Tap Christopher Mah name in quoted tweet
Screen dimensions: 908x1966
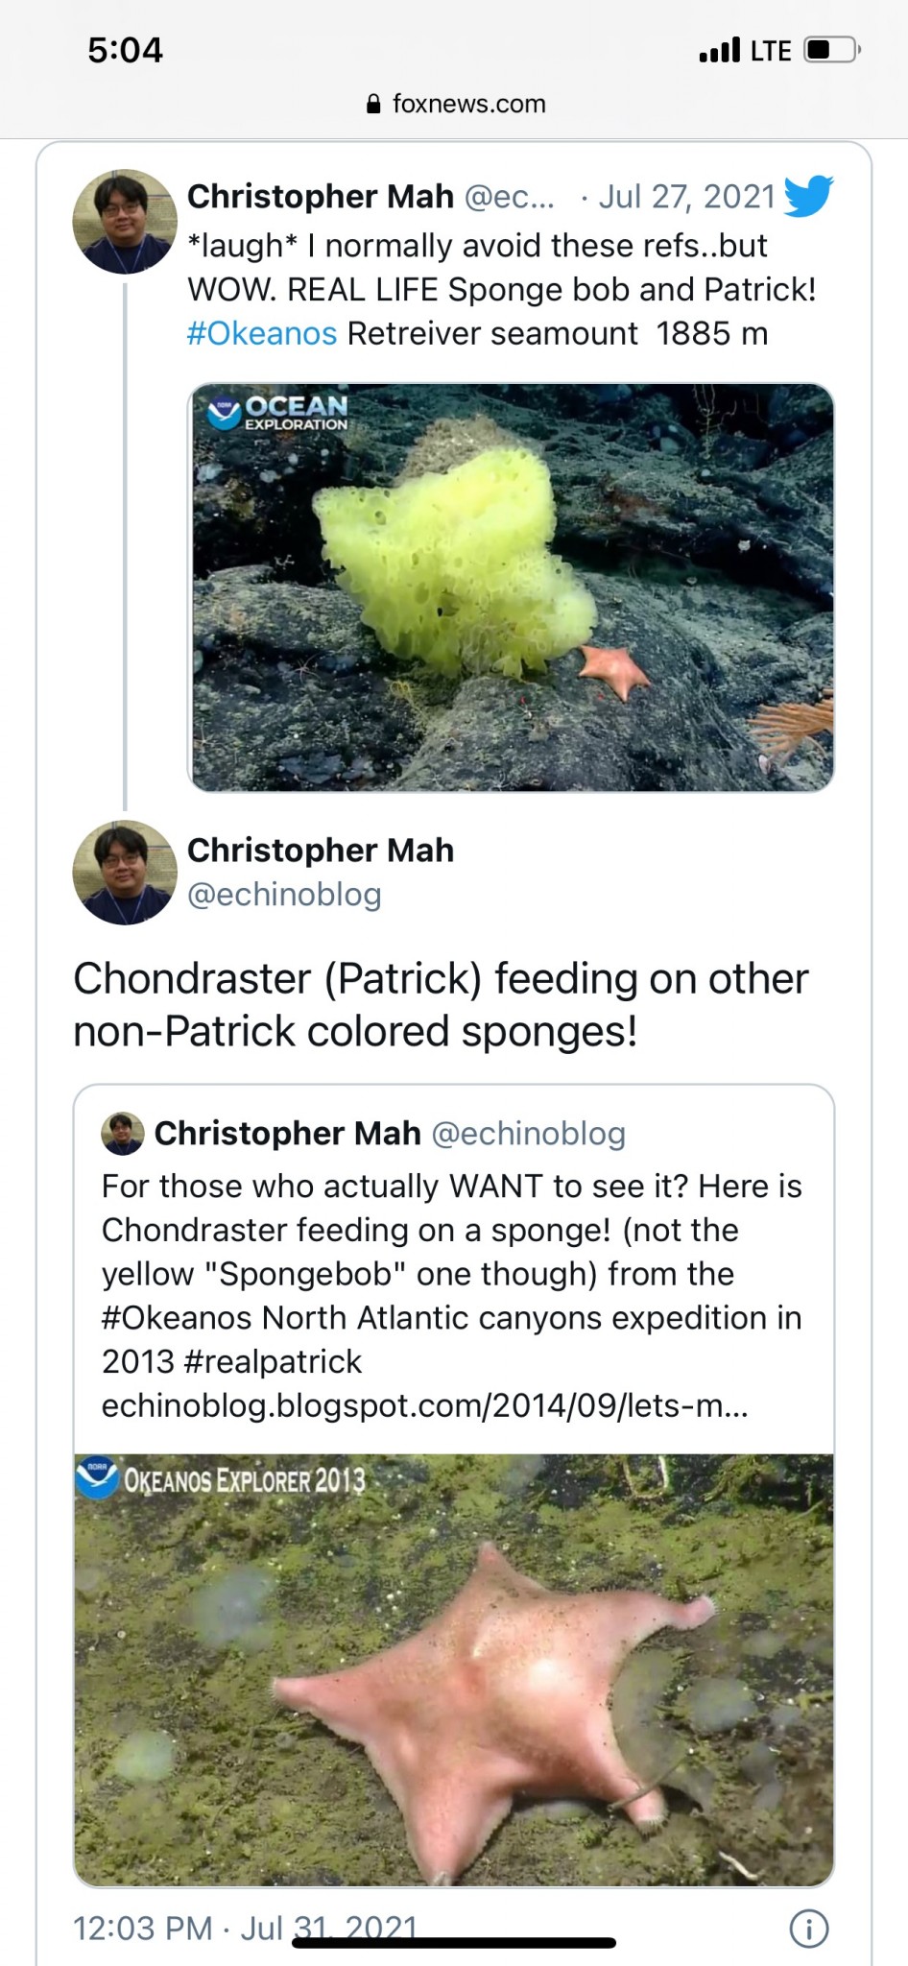tap(287, 1134)
